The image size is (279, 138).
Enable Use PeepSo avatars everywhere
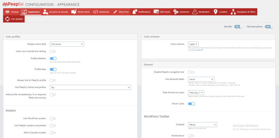(x=53, y=126)
